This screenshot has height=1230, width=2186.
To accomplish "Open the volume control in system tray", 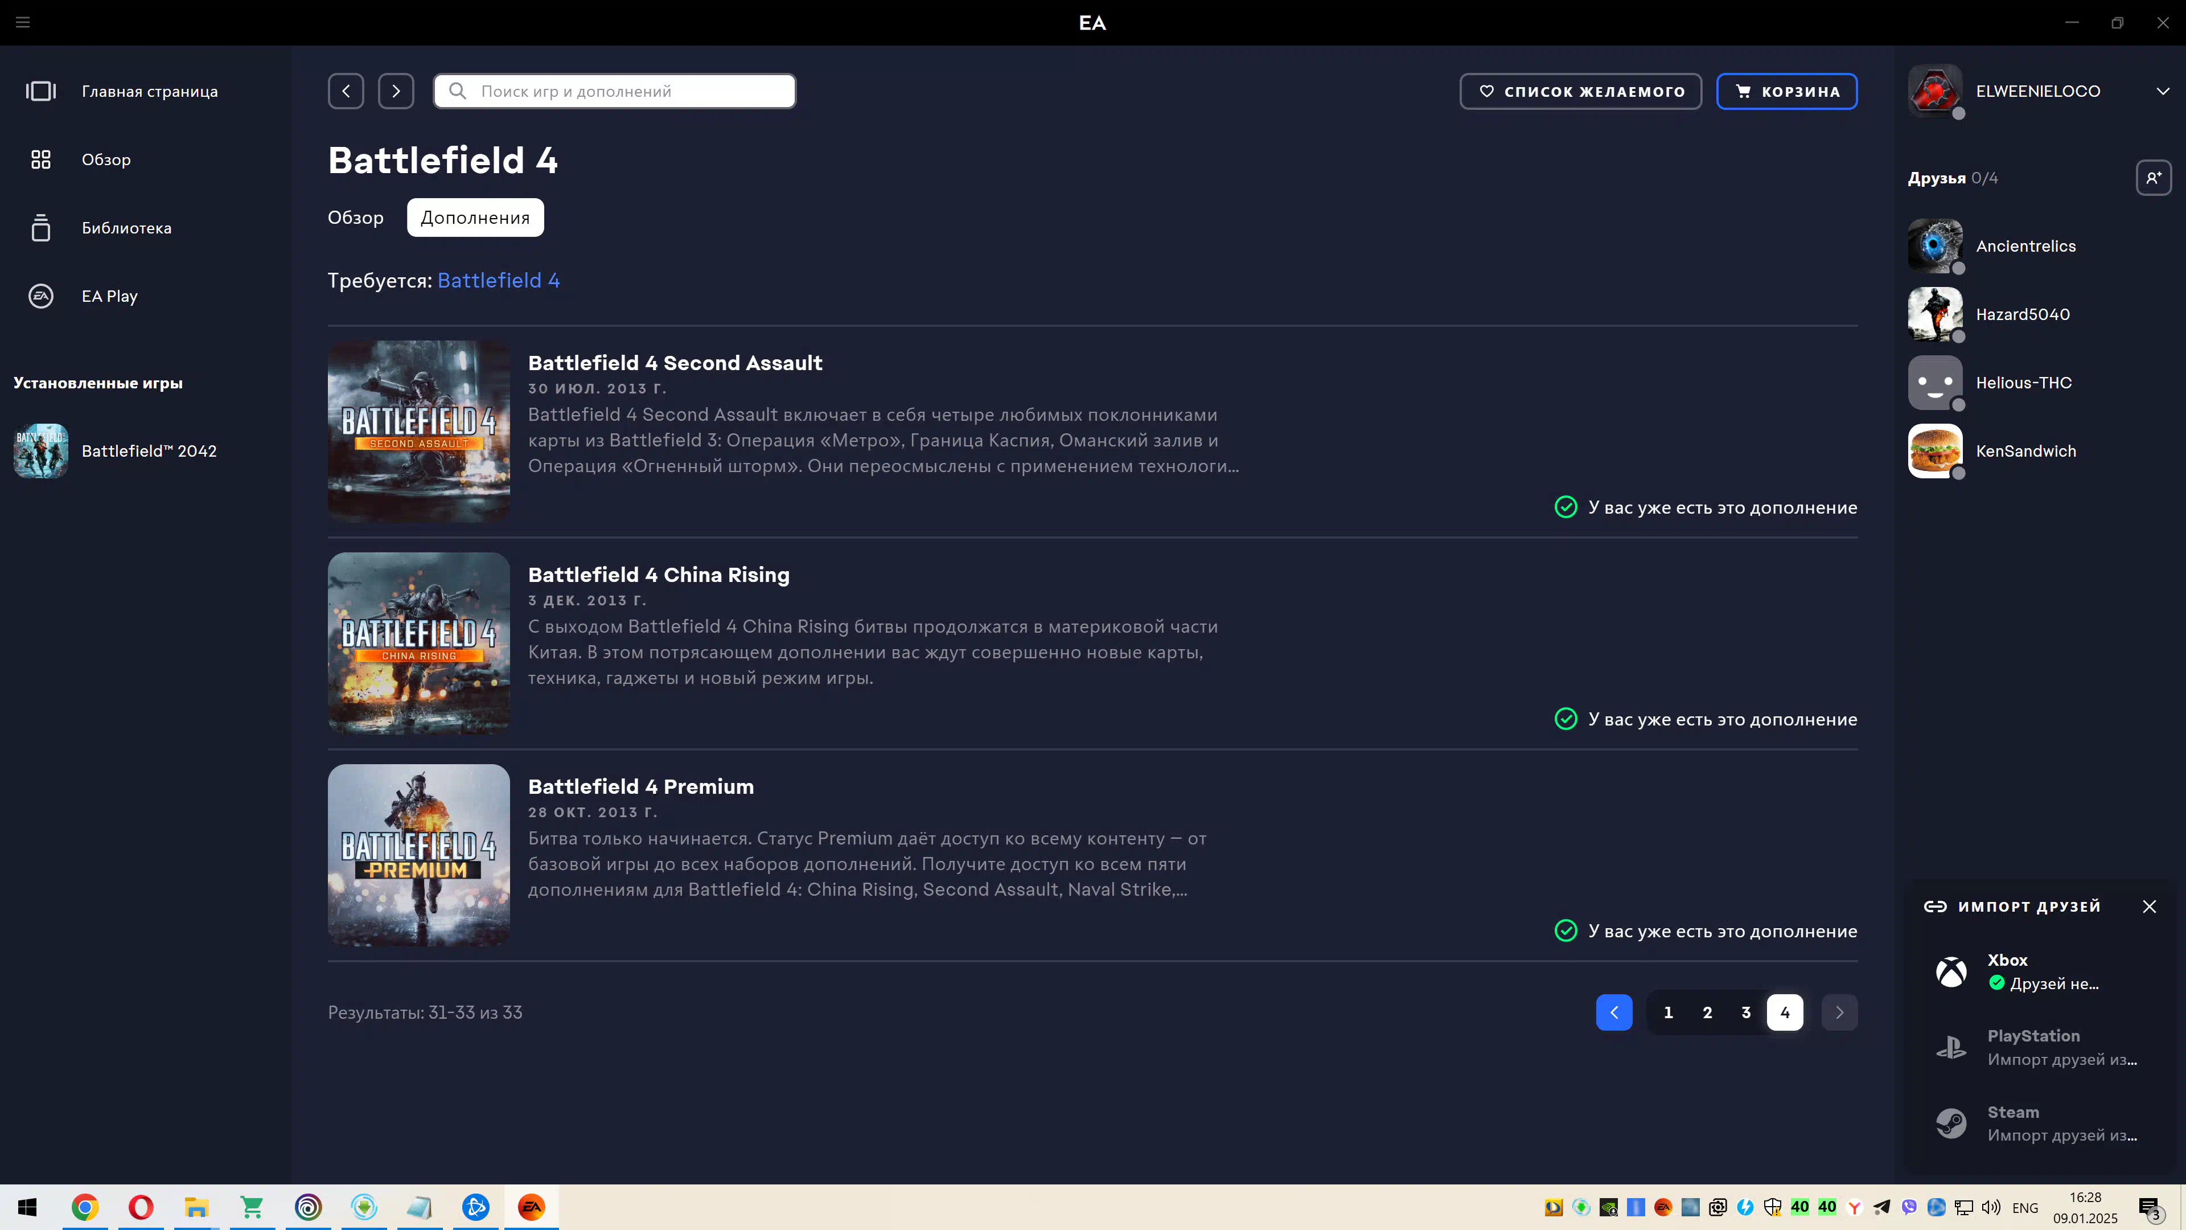I will click(x=1992, y=1207).
